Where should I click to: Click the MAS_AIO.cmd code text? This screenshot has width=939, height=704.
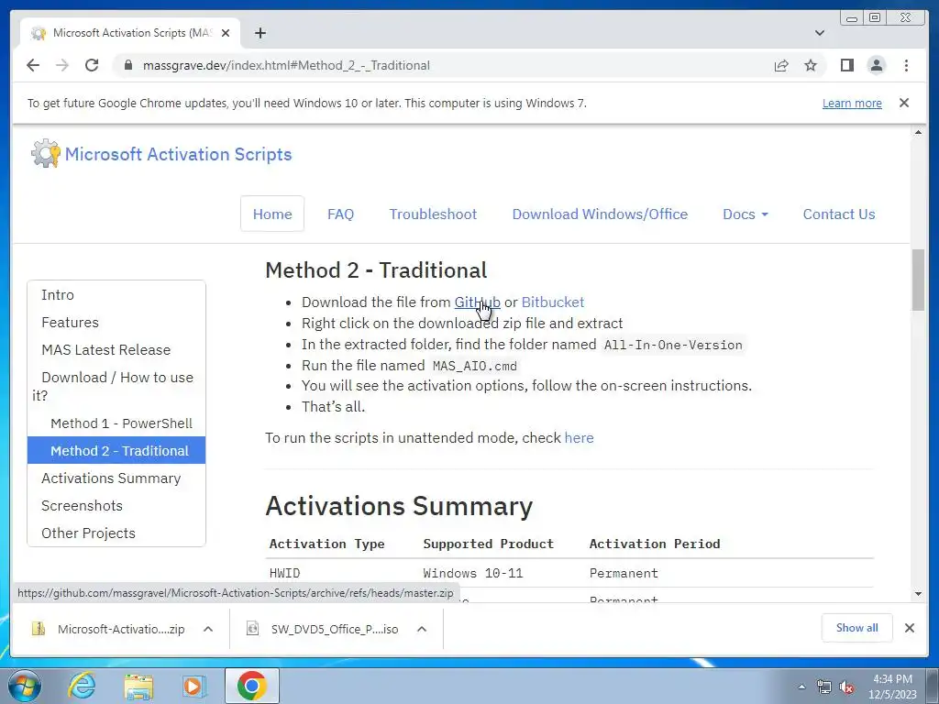(474, 366)
